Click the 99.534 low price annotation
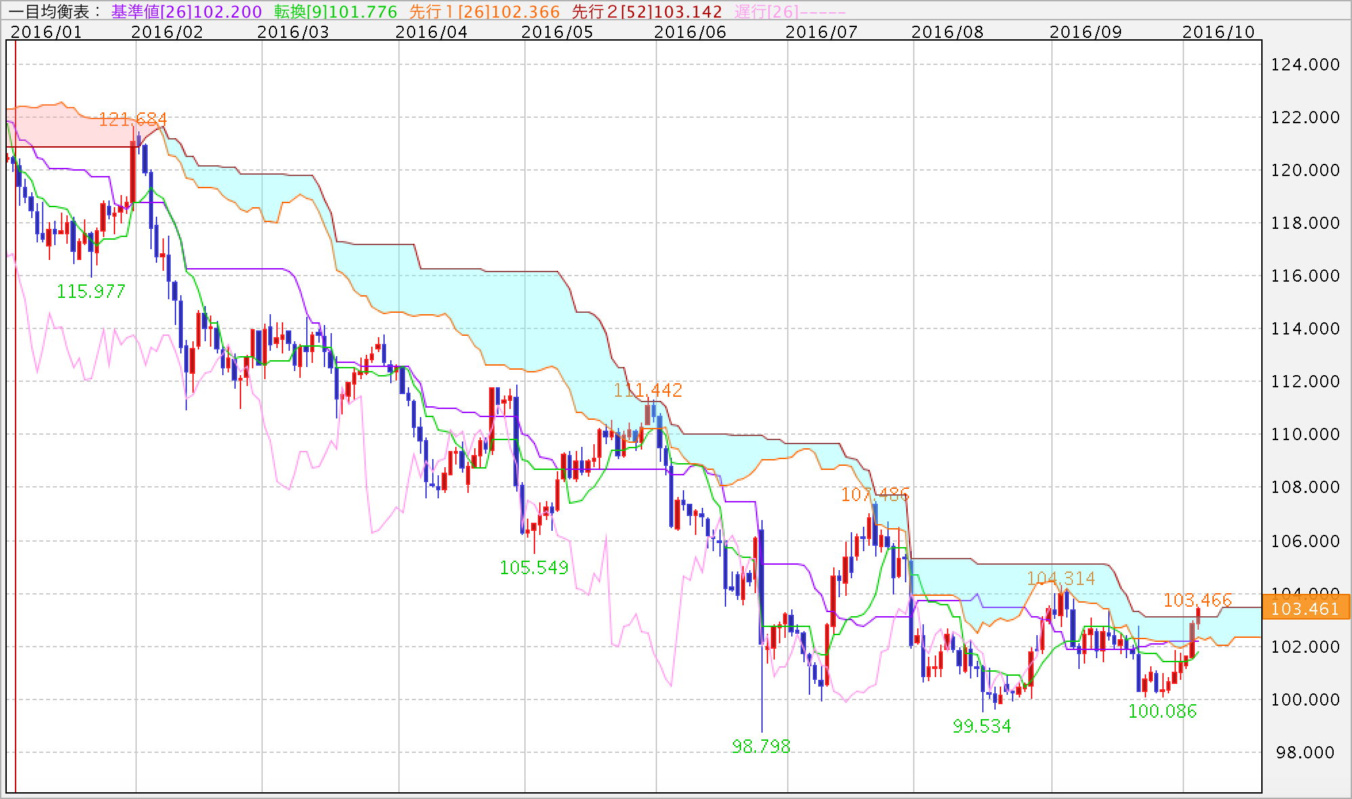Viewport: 1352px width, 799px height. (x=981, y=727)
